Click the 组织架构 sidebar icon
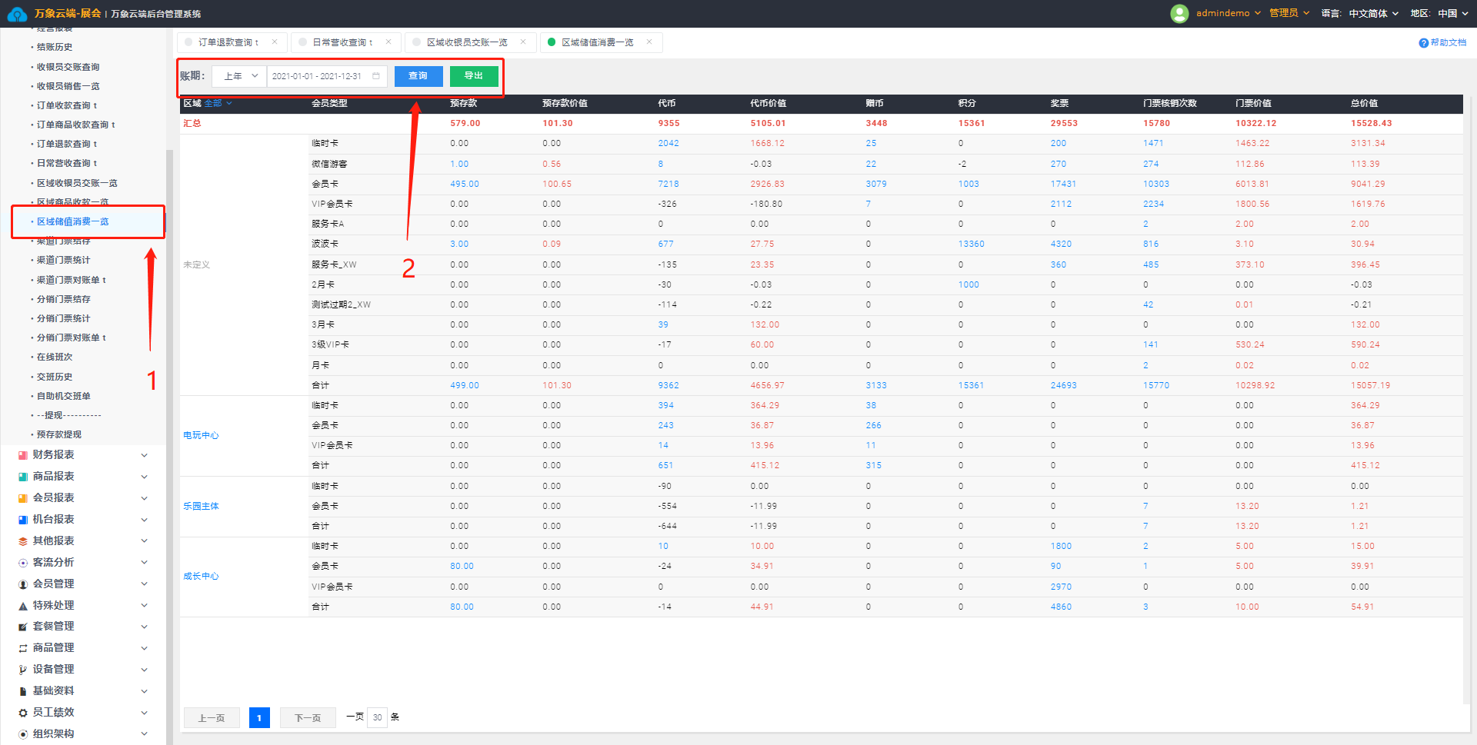Image resolution: width=1477 pixels, height=745 pixels. [23, 734]
